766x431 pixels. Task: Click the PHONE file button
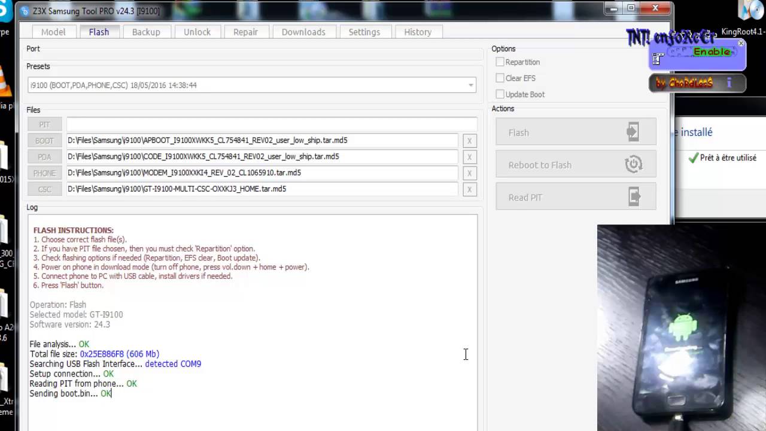click(x=44, y=173)
